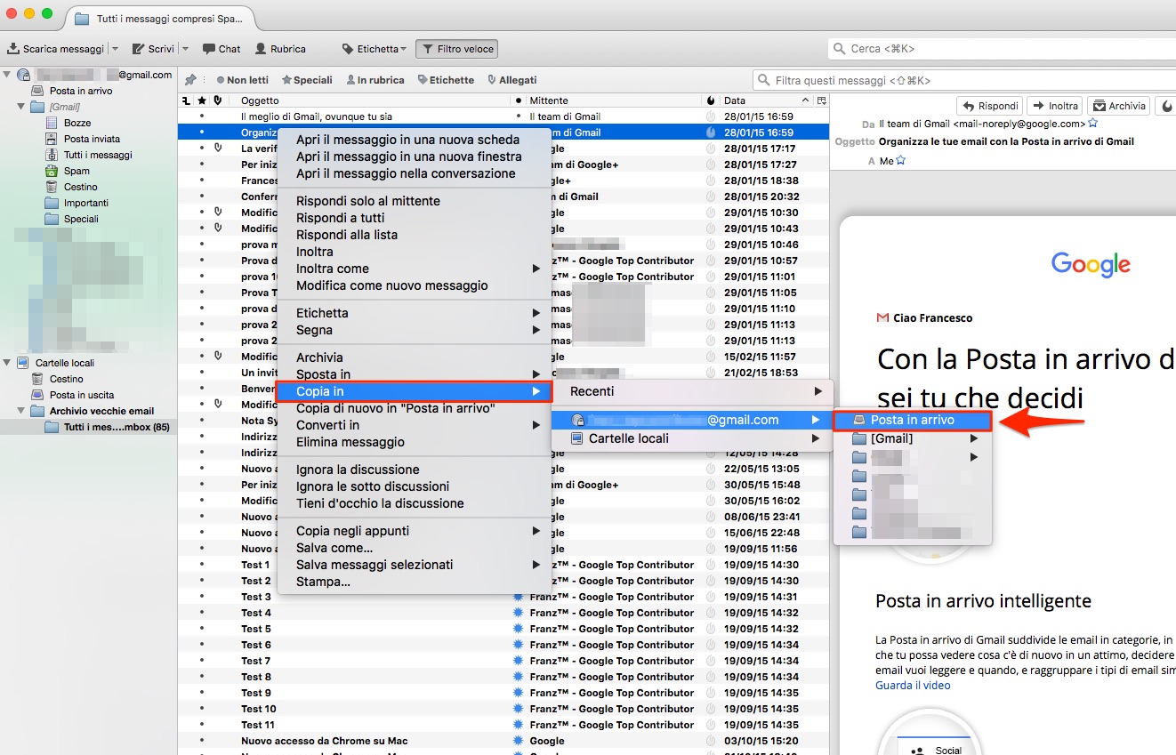Collapse the gmail.com account tree
This screenshot has width=1176, height=755.
(x=7, y=75)
